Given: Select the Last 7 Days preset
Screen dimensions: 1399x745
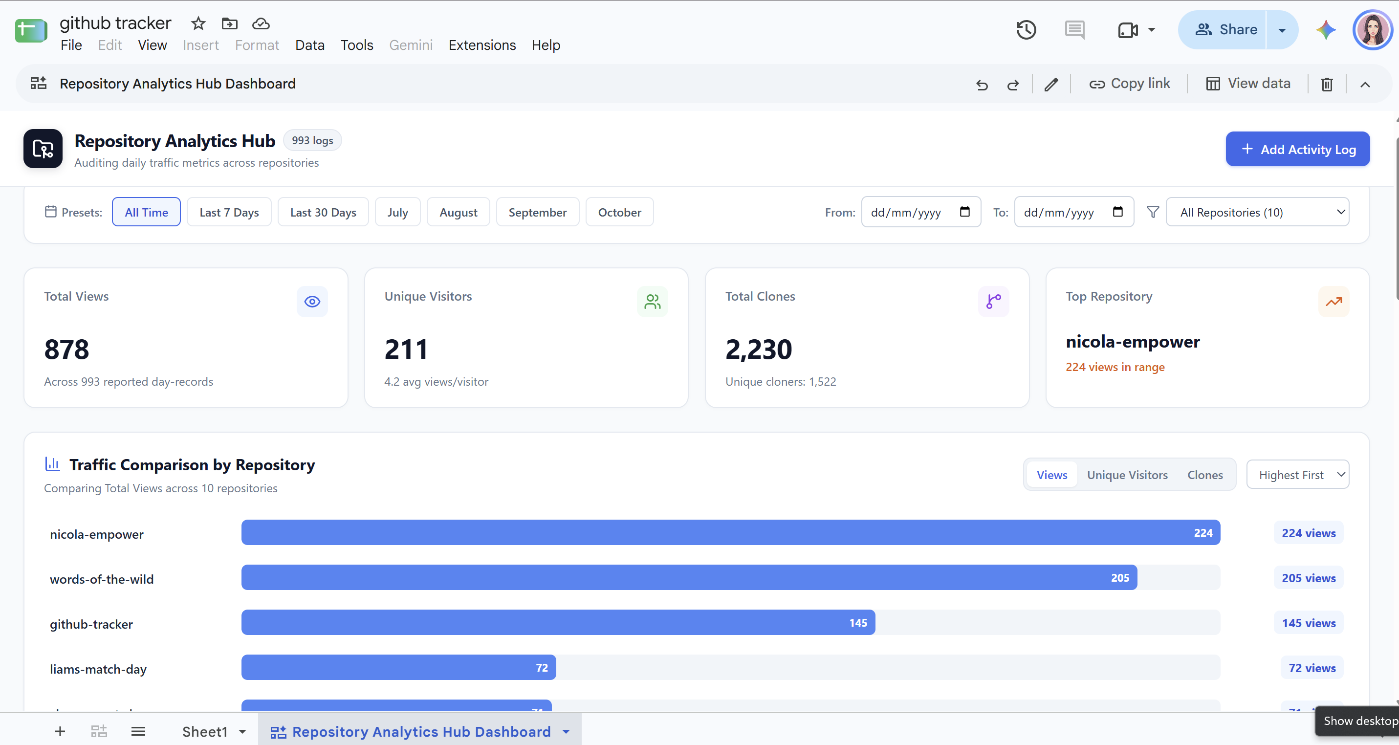Looking at the screenshot, I should pos(229,212).
